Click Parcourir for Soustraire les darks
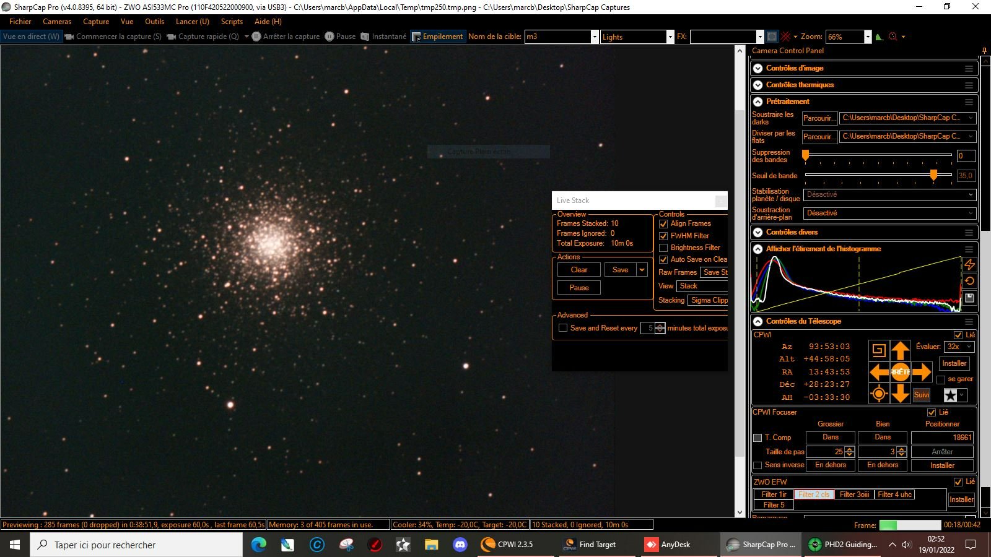The height and width of the screenshot is (557, 991). click(819, 118)
